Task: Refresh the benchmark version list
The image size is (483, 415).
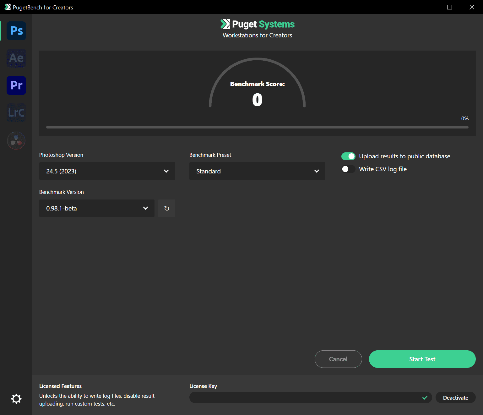Action: 166,208
